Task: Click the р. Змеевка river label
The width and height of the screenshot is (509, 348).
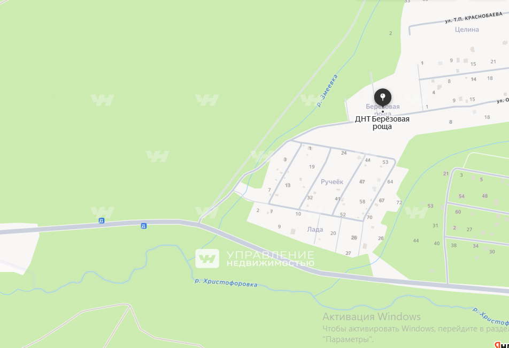Action: pos(327,90)
